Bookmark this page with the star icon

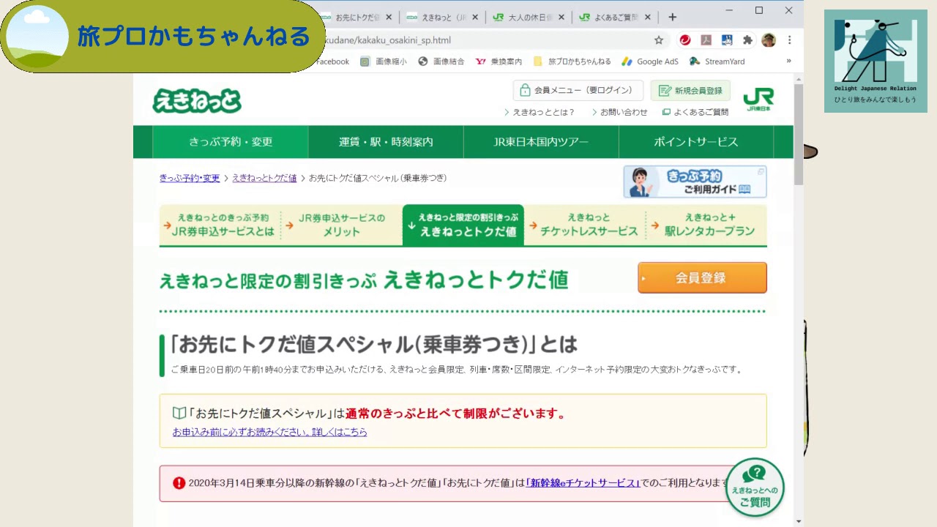(659, 40)
